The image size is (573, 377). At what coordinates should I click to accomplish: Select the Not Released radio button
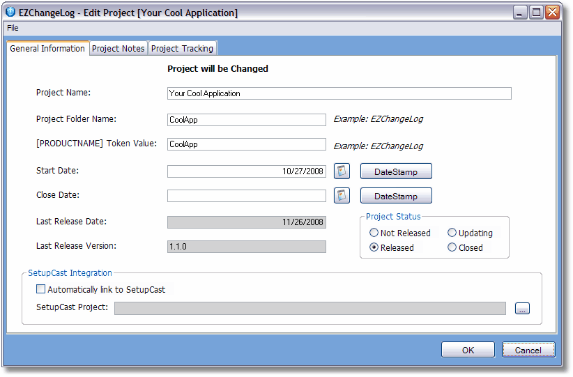click(x=374, y=233)
